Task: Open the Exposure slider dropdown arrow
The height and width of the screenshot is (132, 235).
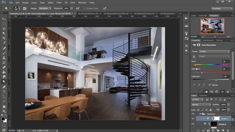Action: [72, 8]
